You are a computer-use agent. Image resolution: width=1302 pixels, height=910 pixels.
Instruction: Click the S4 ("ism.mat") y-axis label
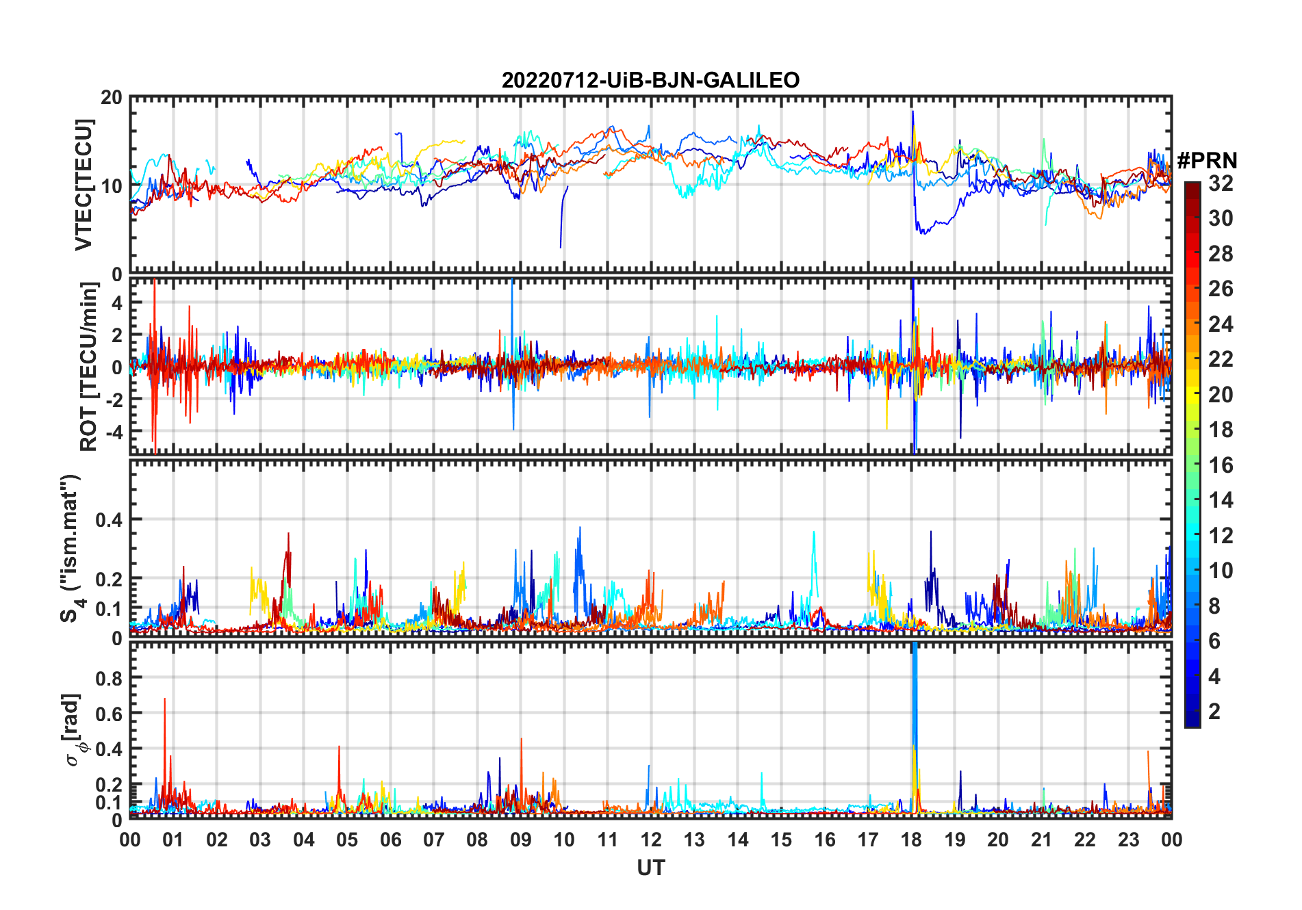(x=70, y=549)
